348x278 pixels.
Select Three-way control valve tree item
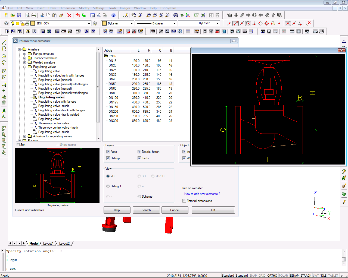pyautogui.click(x=54, y=123)
